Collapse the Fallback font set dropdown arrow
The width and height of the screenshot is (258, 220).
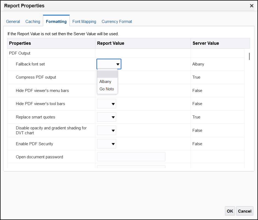[118, 64]
